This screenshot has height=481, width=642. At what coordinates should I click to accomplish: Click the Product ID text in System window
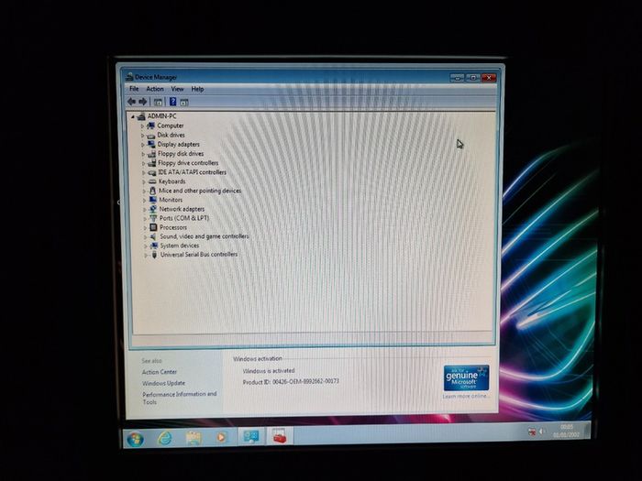pyautogui.click(x=291, y=382)
